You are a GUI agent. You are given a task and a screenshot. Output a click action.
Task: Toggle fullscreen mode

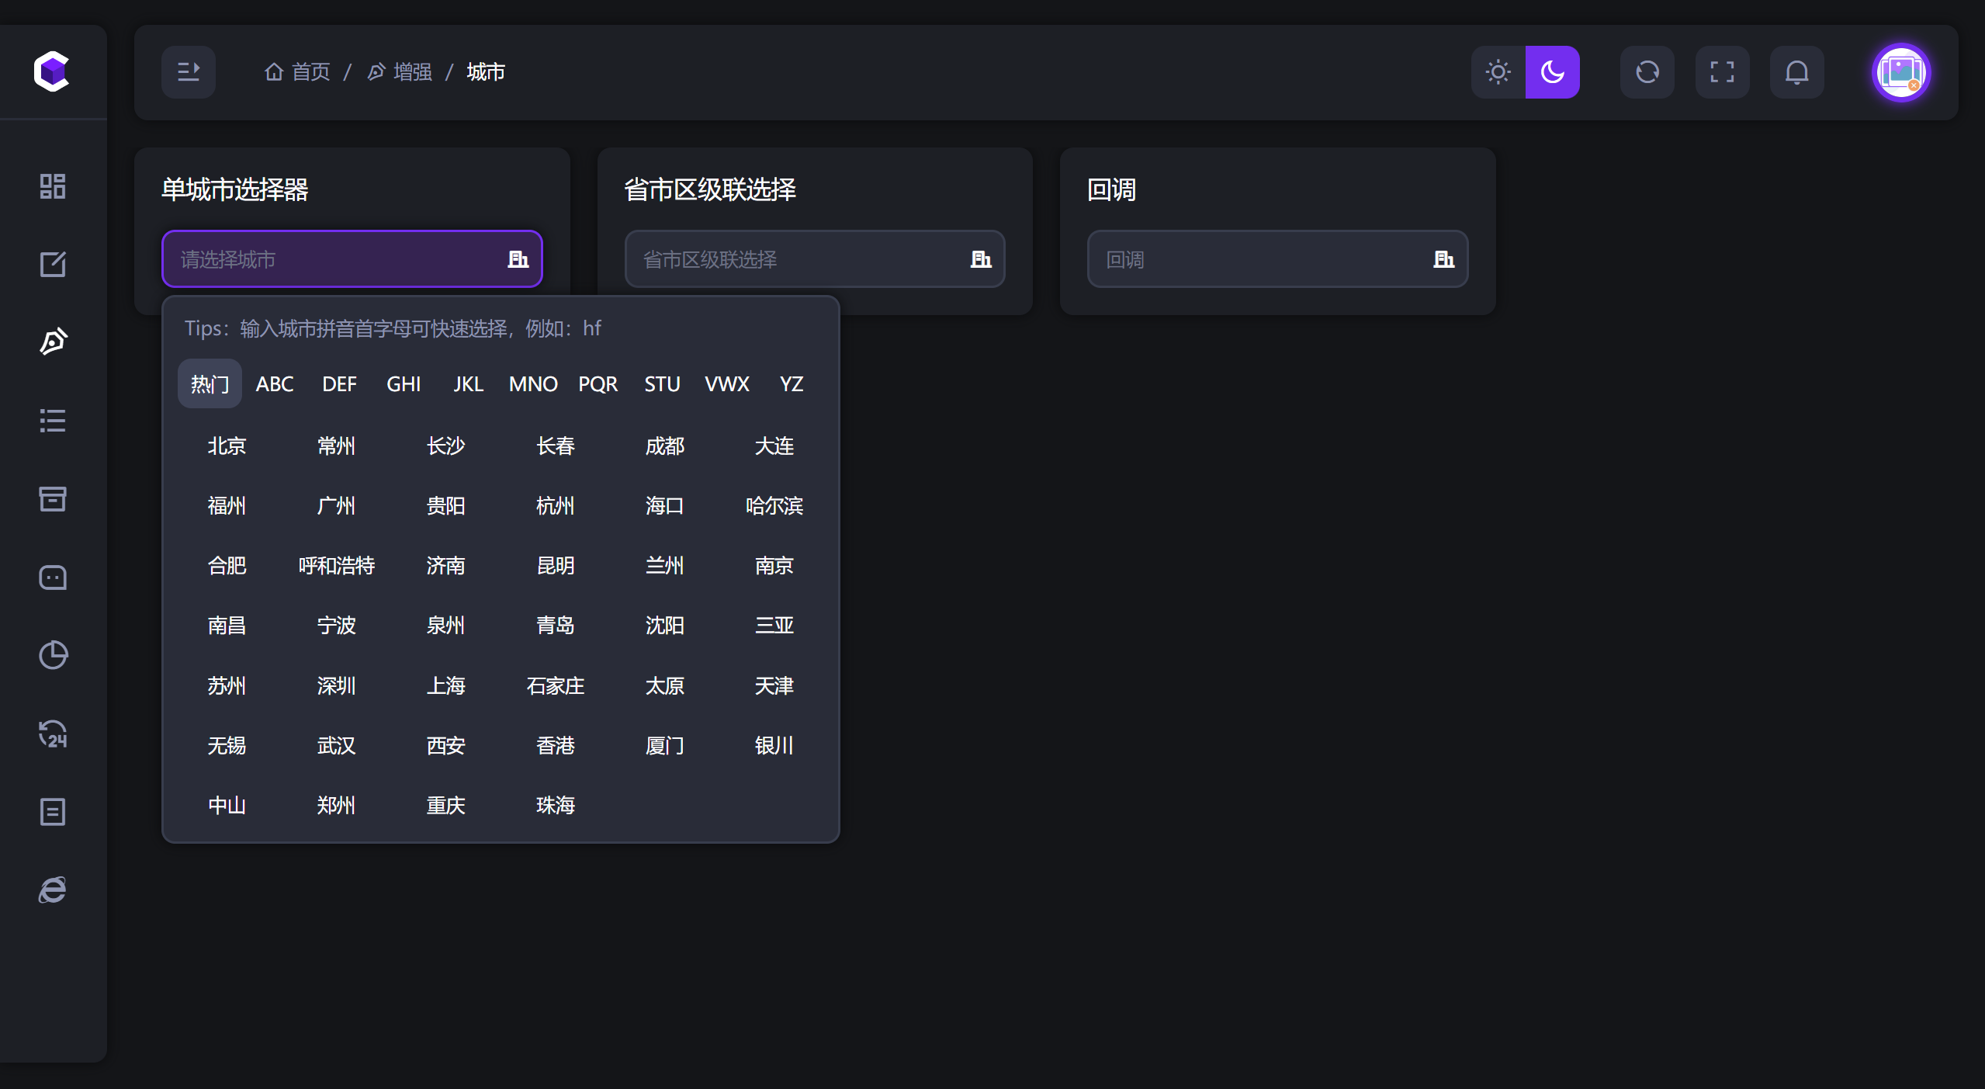tap(1721, 71)
